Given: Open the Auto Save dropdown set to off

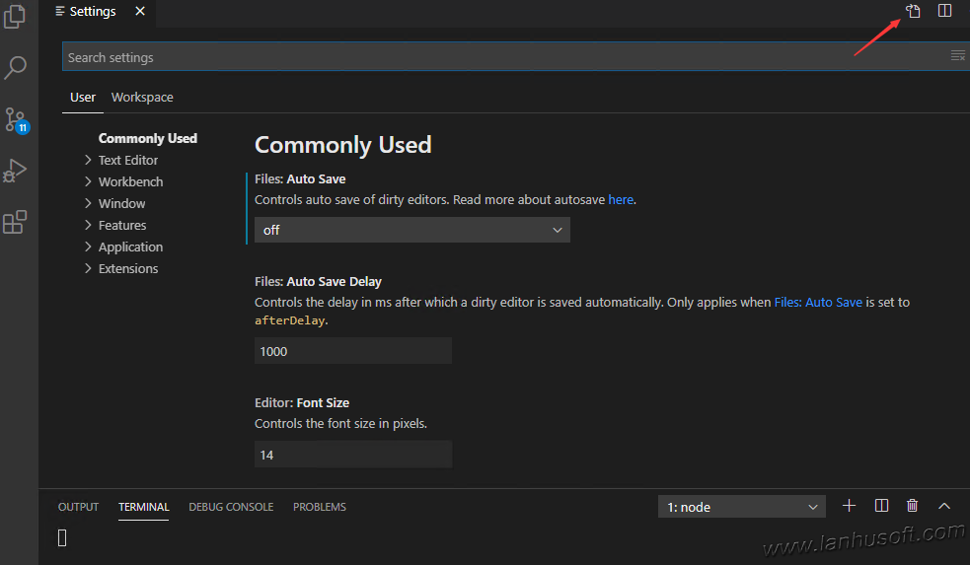Looking at the screenshot, I should tap(411, 230).
